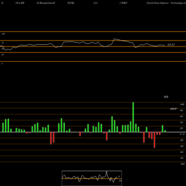Click the 193.67 value in MR panel
Viewport: 186px width, 186px height.
point(174,109)
